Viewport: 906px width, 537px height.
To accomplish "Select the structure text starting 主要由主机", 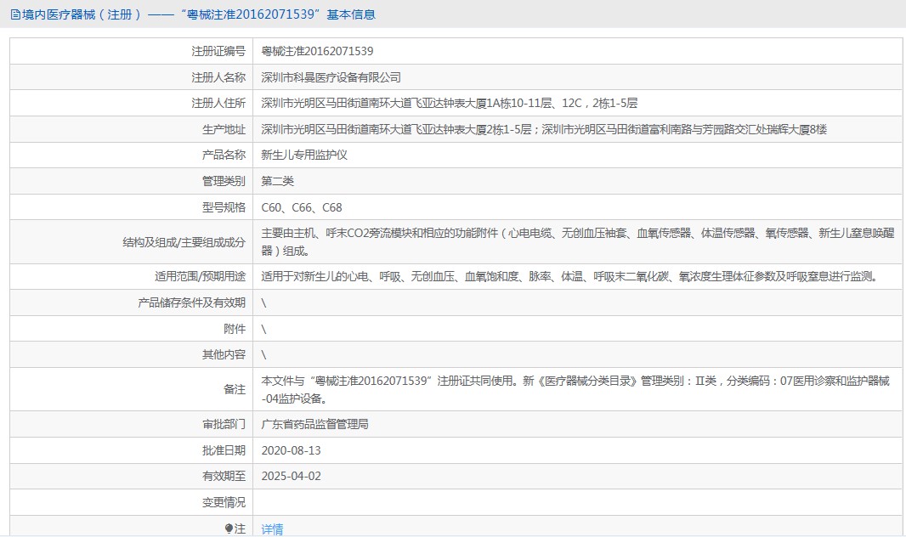I will [x=578, y=242].
